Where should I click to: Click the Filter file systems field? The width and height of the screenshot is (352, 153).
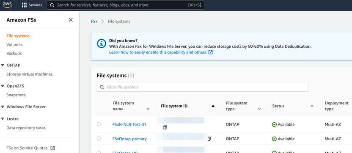click(203, 87)
